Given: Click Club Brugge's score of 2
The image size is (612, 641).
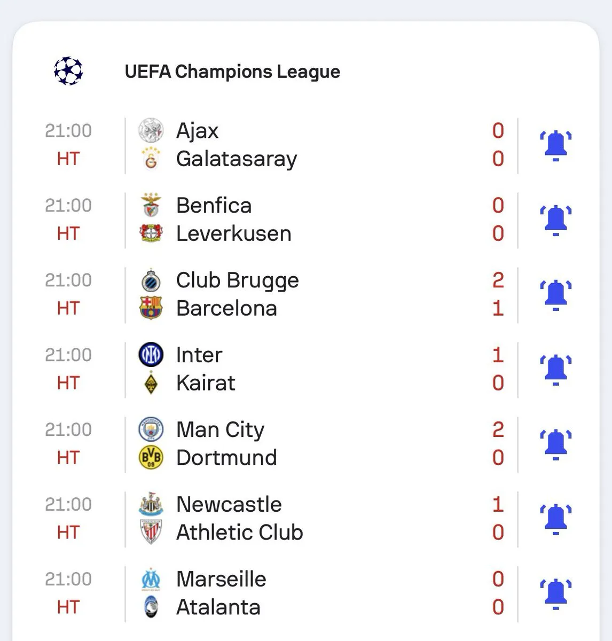Looking at the screenshot, I should pyautogui.click(x=498, y=280).
